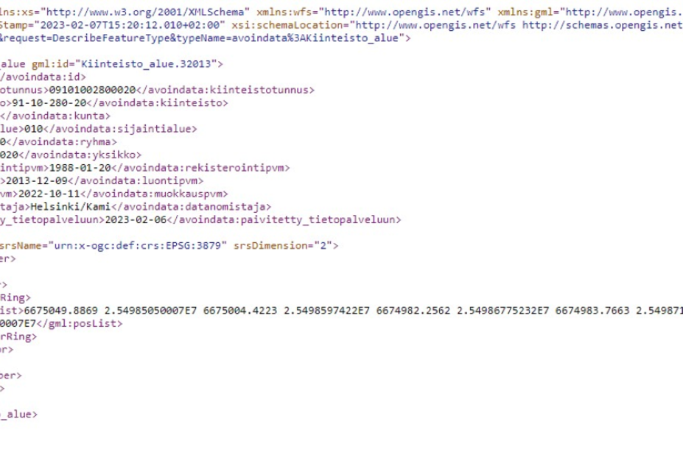
Task: Click the XMLSchema namespace URL
Action: click(145, 13)
